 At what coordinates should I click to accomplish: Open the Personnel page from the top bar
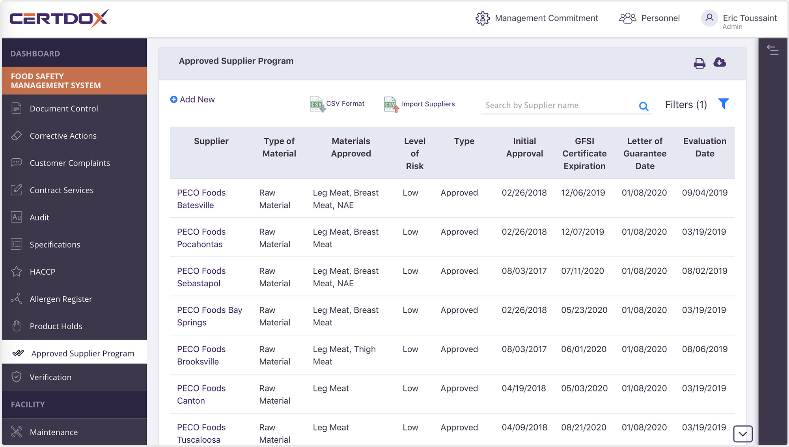(660, 18)
